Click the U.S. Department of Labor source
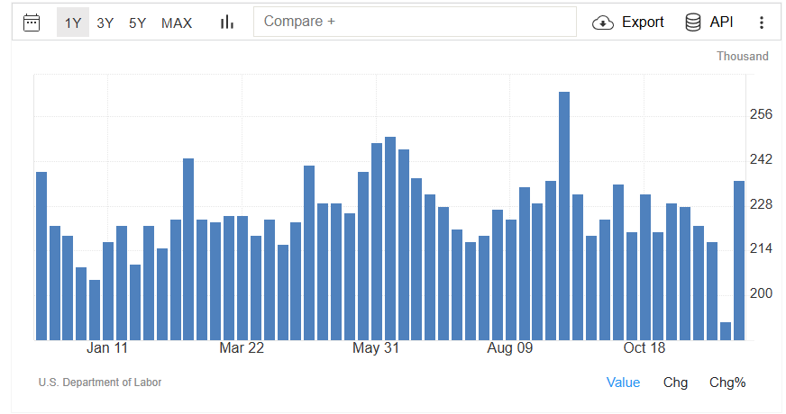This screenshot has width=786, height=414. coord(100,382)
